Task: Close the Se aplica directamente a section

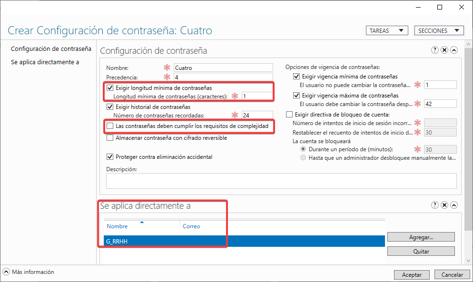Action: [x=444, y=205]
